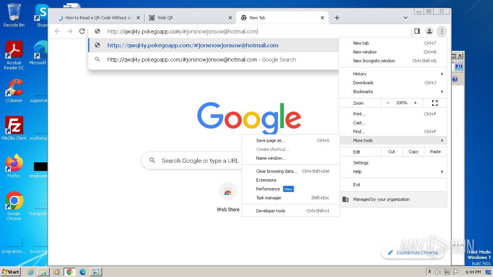Select New tab menu item
493x277 pixels.
(393, 43)
